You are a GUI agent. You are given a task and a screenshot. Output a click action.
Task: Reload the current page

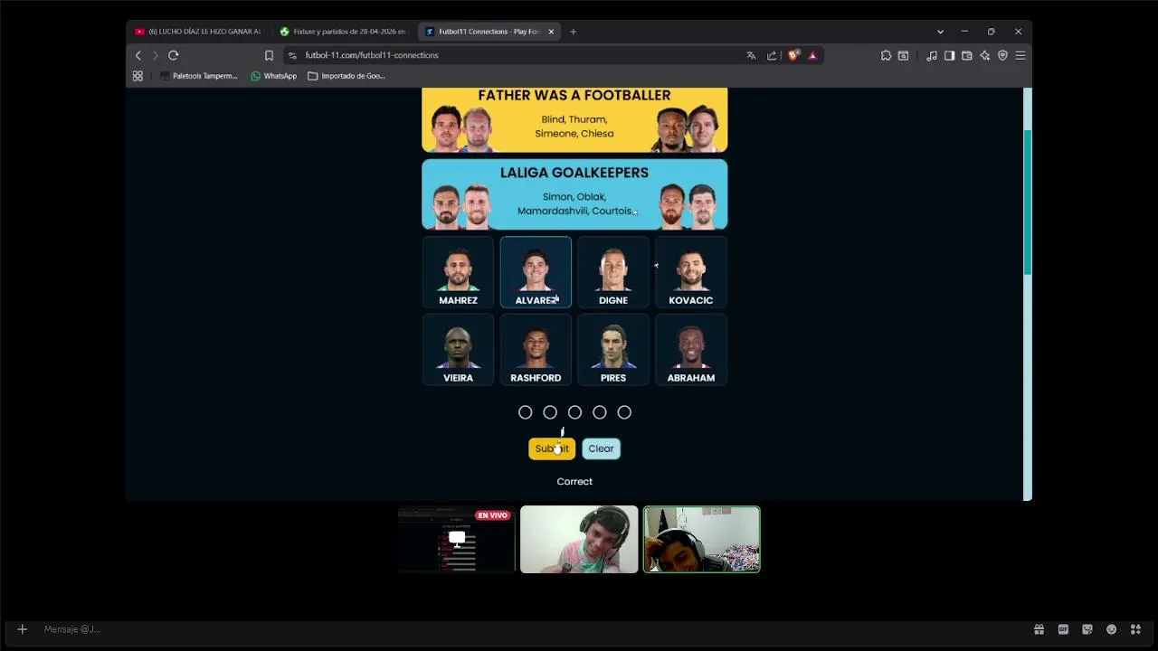[x=173, y=55]
